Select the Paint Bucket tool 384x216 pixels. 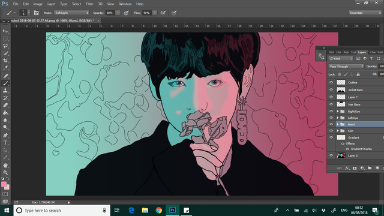click(5, 113)
